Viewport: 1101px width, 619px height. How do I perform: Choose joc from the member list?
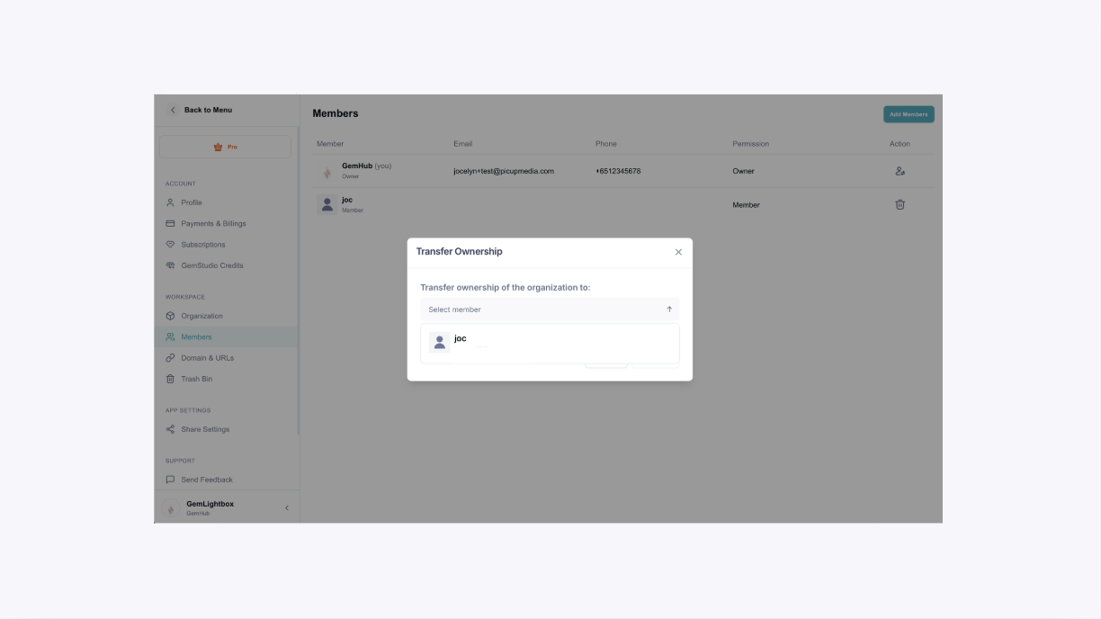[x=550, y=342]
